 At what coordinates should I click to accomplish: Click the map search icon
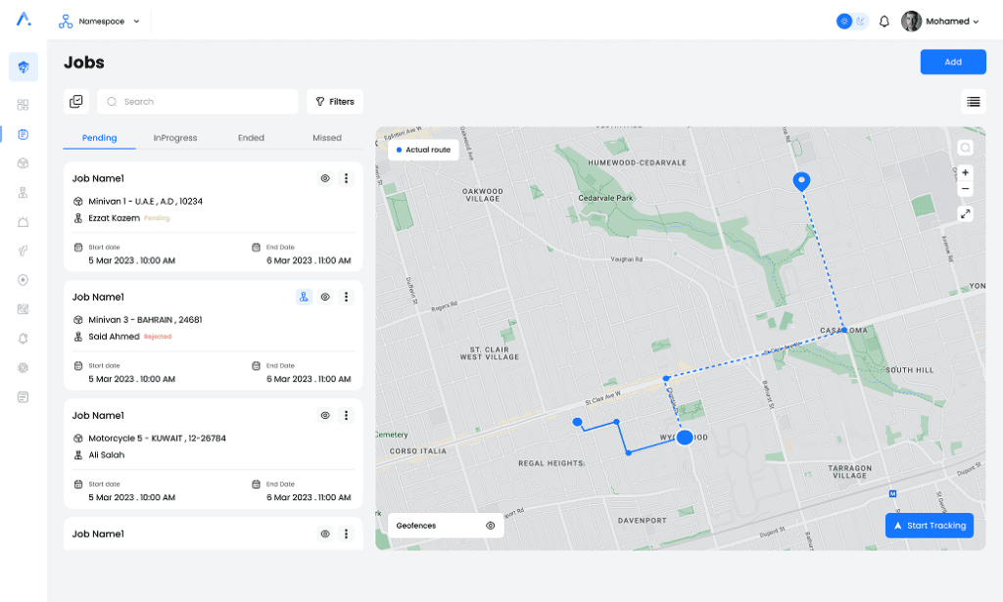pos(966,148)
